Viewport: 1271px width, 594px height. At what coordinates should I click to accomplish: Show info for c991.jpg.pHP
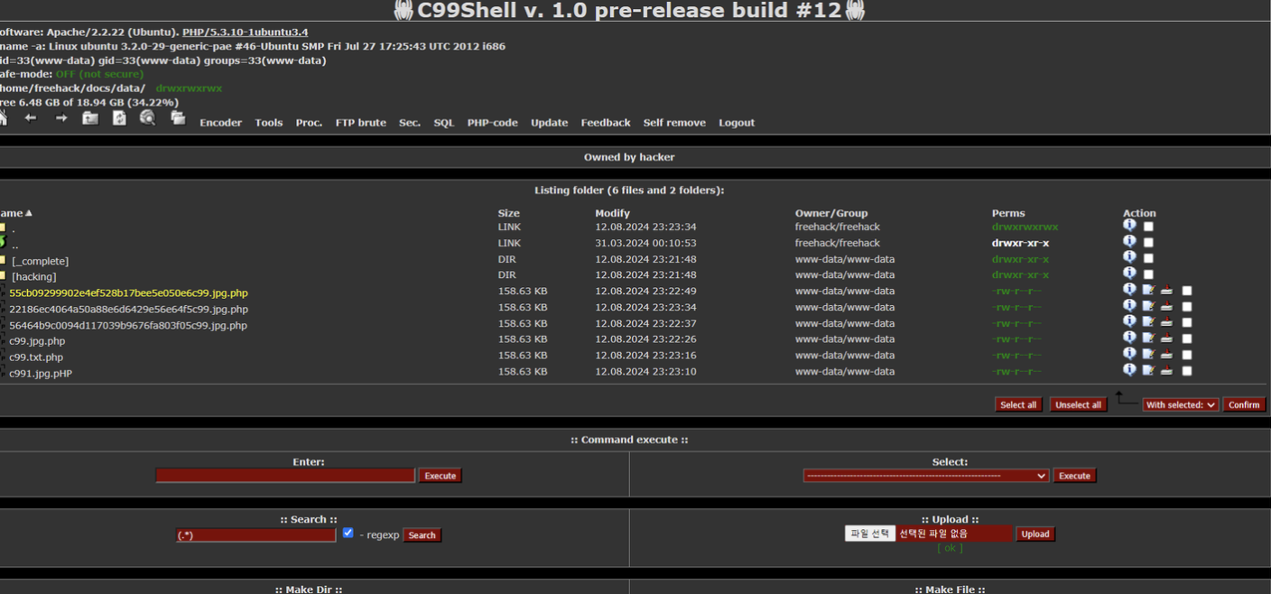click(x=1129, y=369)
